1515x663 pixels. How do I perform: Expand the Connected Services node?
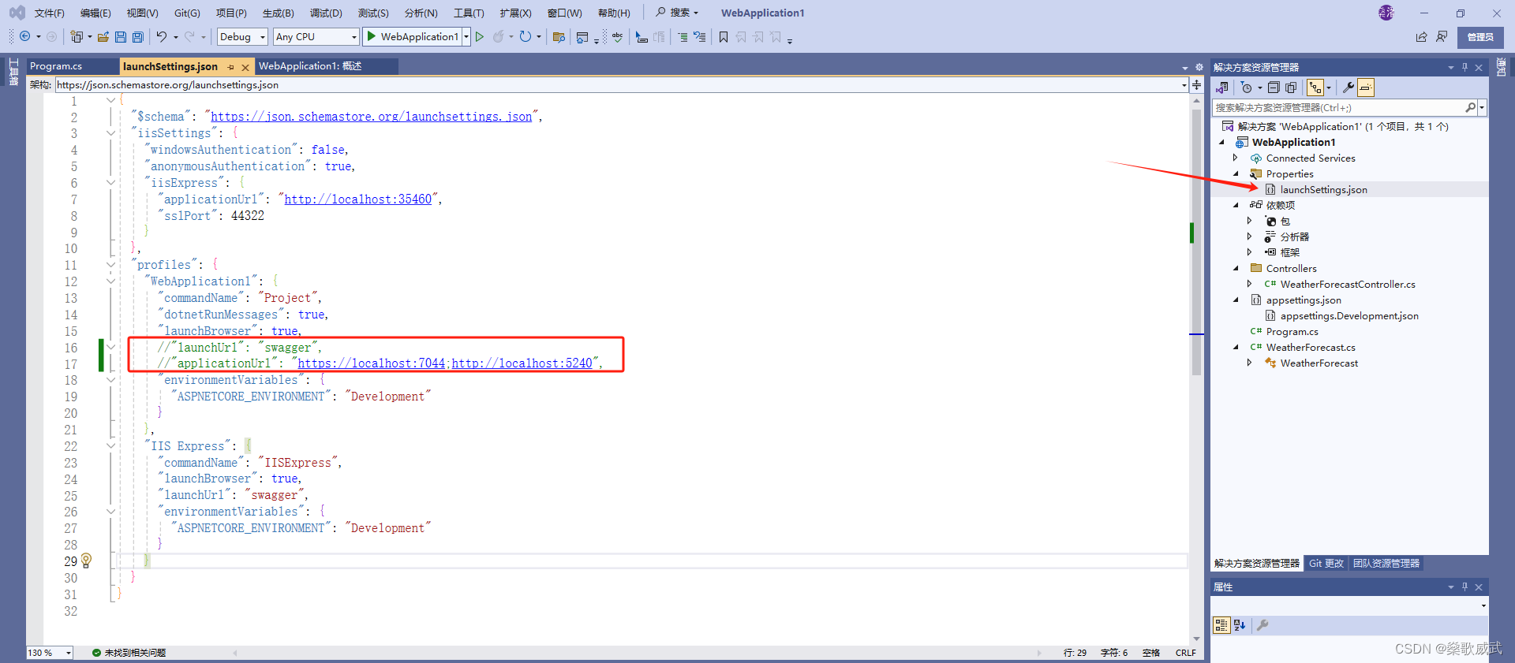[1236, 158]
